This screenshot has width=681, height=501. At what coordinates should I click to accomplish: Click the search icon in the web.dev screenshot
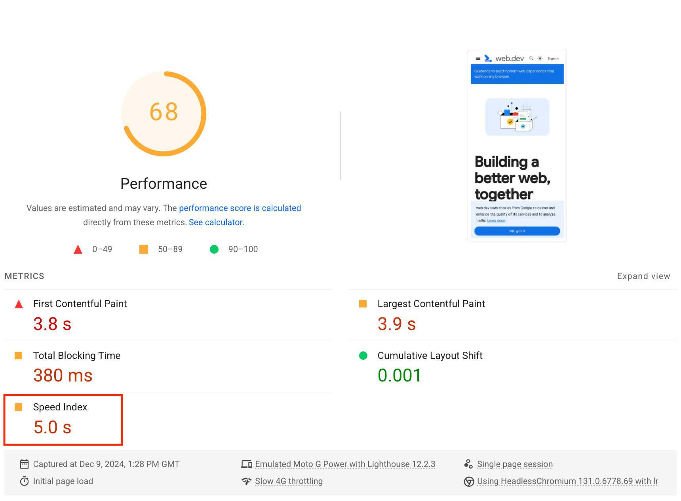[531, 58]
